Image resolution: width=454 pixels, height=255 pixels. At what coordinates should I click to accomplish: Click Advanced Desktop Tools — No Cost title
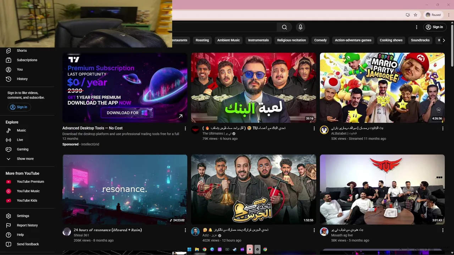(93, 128)
